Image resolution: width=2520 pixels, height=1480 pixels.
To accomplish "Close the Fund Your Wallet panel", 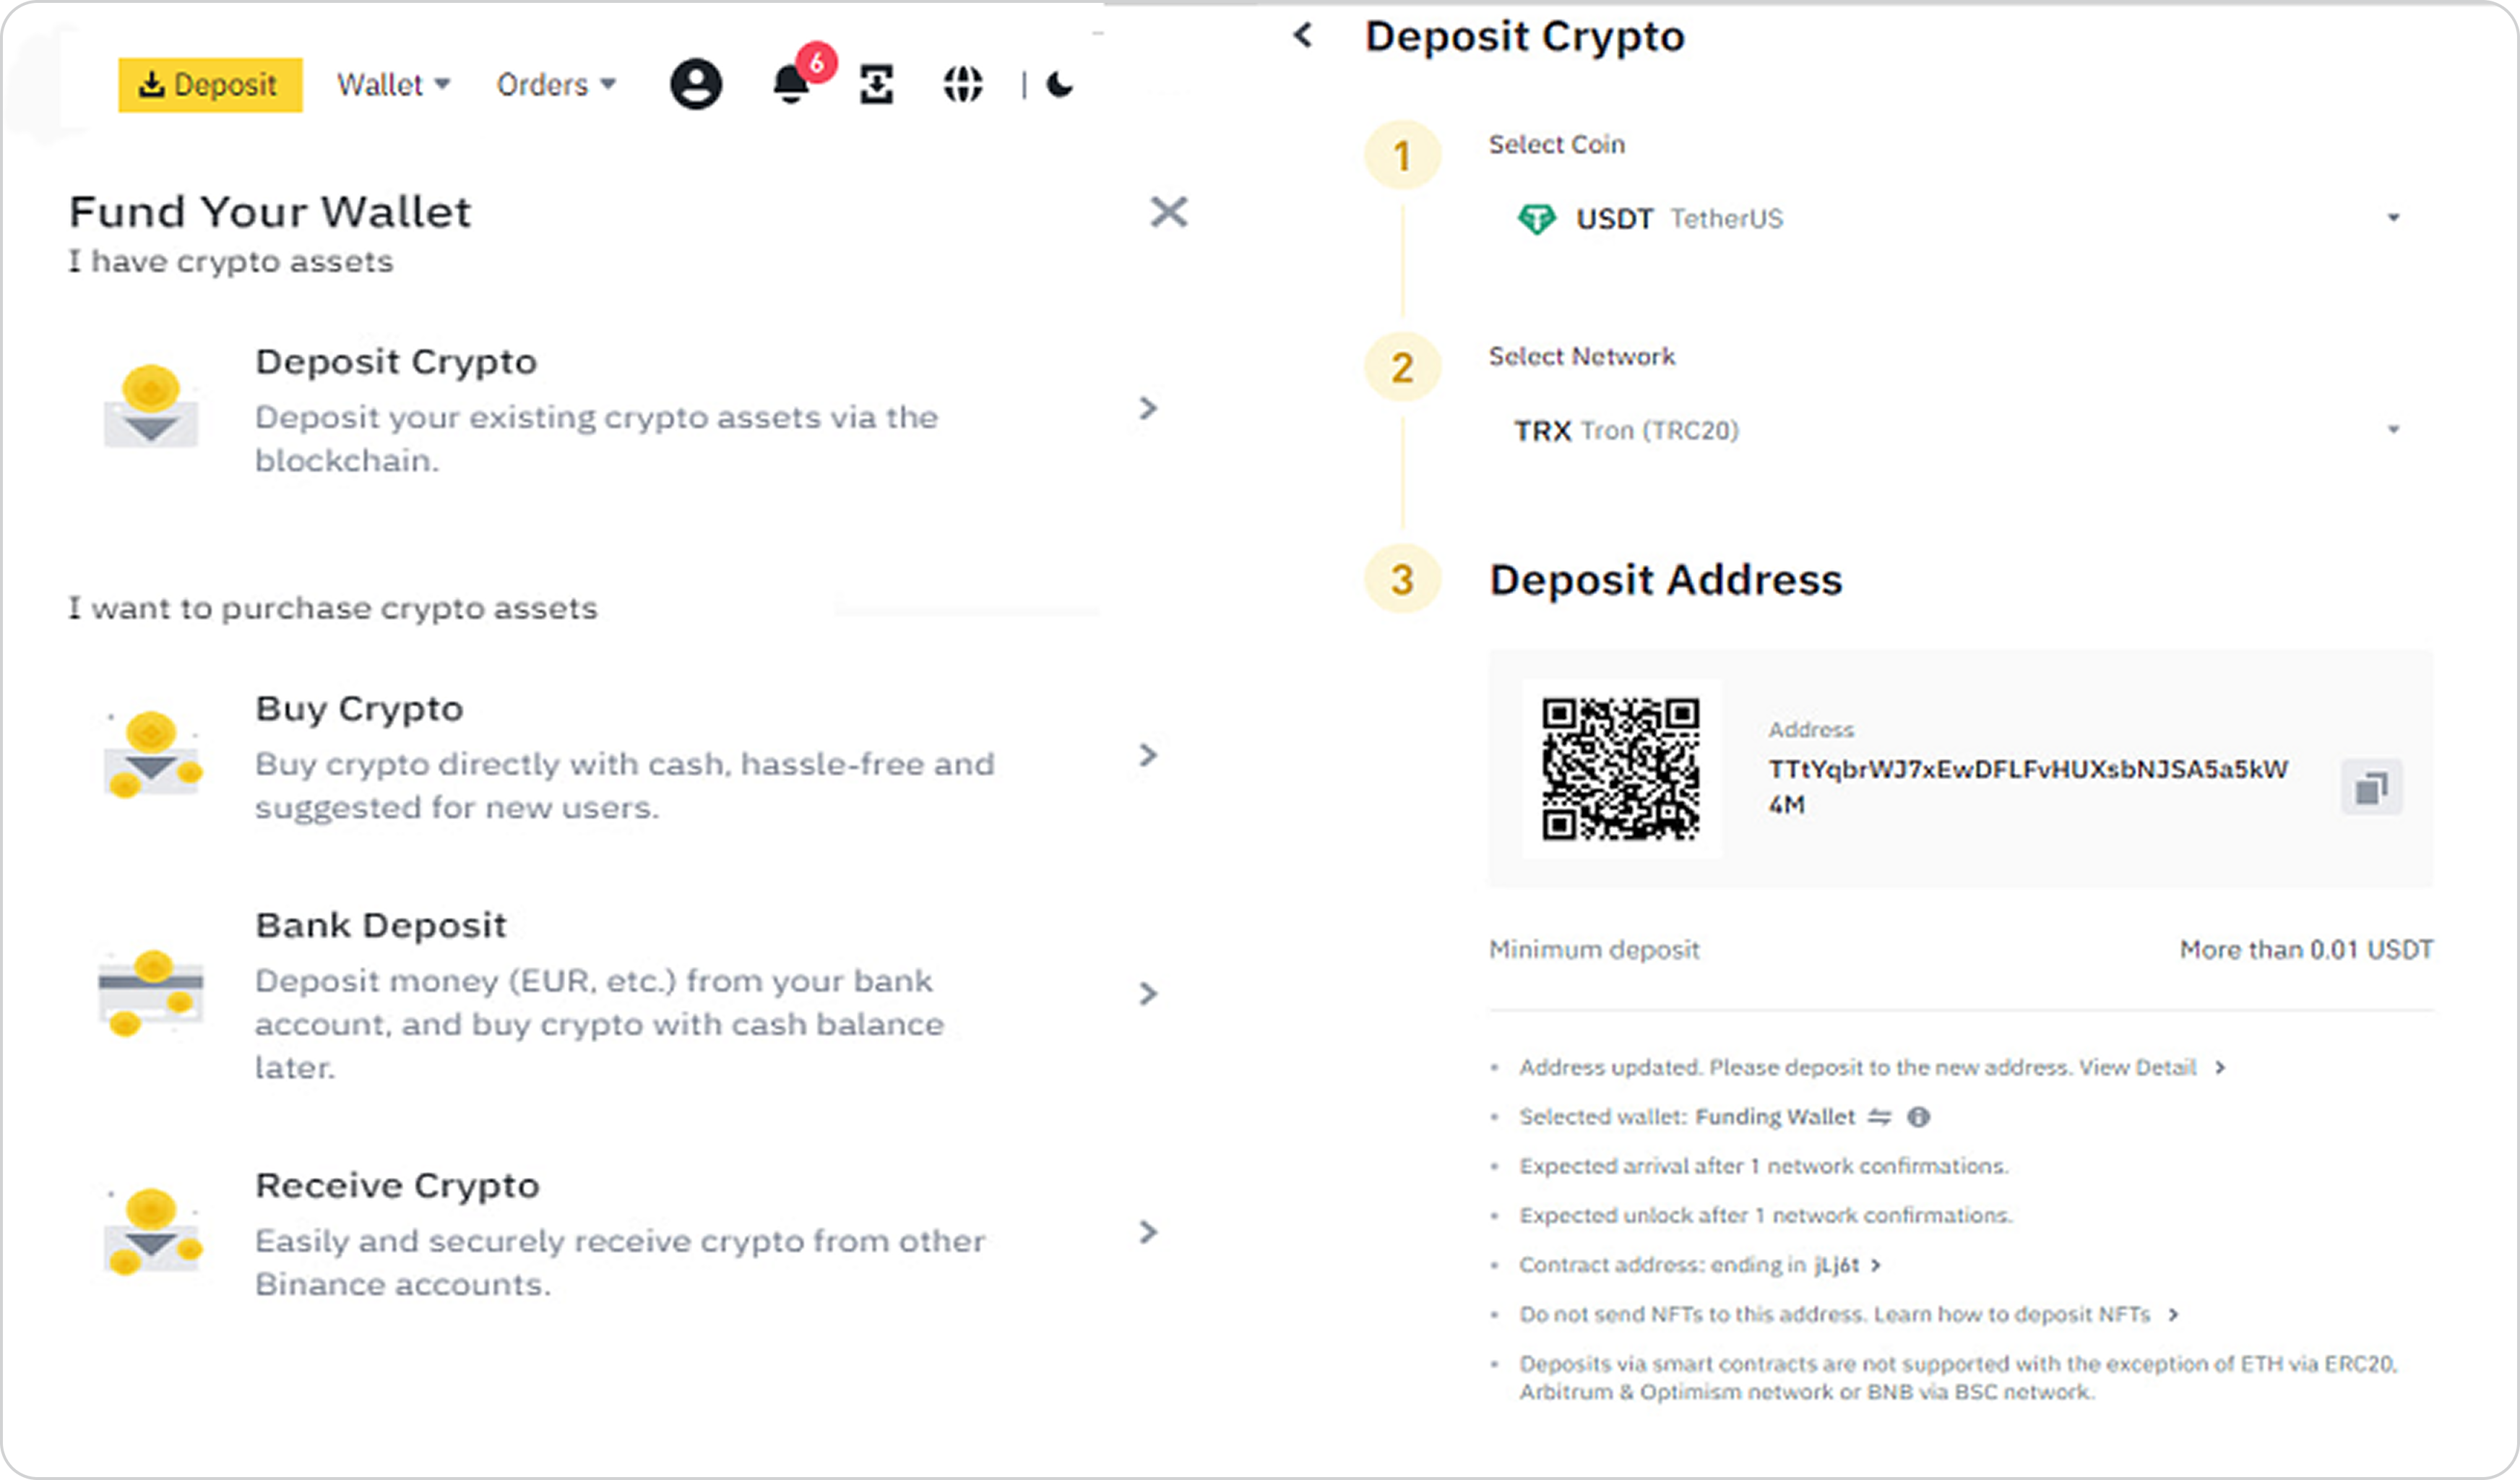I will [x=1170, y=213].
